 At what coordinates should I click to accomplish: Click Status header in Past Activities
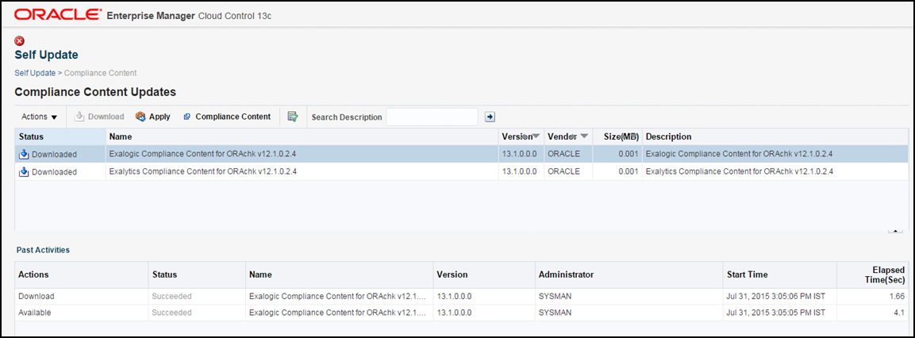click(164, 275)
